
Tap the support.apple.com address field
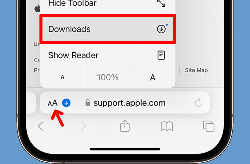click(125, 103)
